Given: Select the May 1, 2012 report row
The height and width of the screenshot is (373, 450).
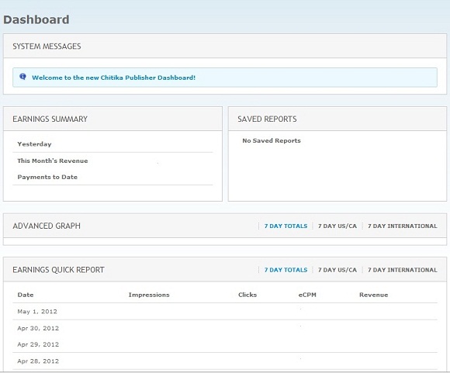Looking at the screenshot, I should pos(225,311).
